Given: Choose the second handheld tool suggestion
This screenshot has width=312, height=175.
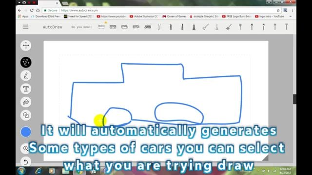Looking at the screenshot, I should point(252,27).
